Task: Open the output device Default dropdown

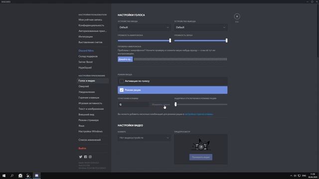Action: (x=201, y=27)
